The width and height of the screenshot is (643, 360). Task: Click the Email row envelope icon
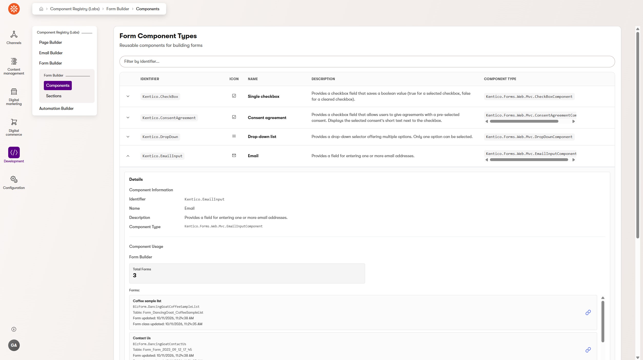tap(234, 155)
